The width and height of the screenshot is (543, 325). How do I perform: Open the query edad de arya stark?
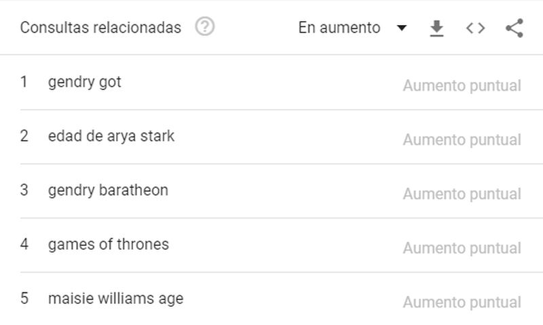point(111,136)
